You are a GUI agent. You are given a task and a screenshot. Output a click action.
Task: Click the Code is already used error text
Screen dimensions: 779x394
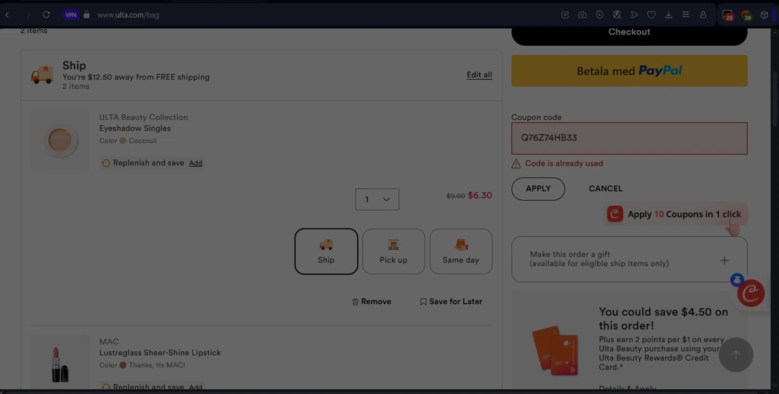click(x=564, y=164)
